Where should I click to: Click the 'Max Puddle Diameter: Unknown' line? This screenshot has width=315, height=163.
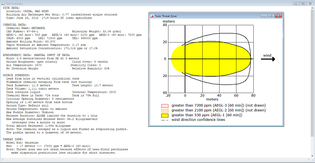30,112
